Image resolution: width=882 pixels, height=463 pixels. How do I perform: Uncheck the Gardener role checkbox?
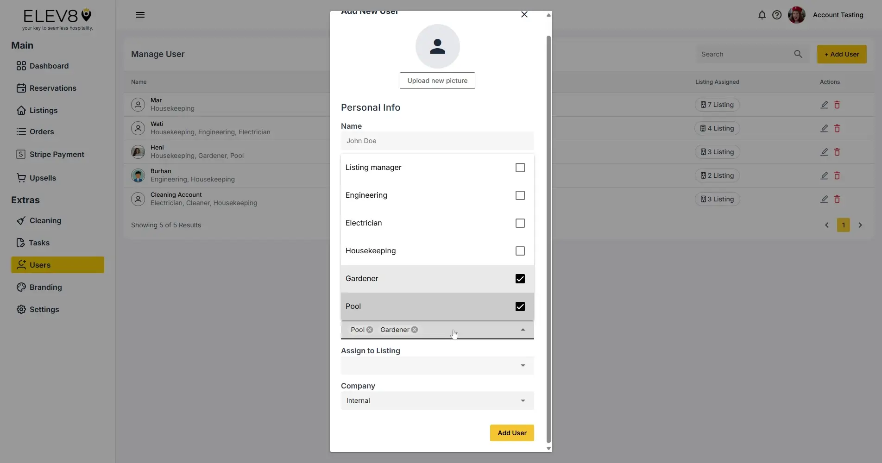point(520,279)
